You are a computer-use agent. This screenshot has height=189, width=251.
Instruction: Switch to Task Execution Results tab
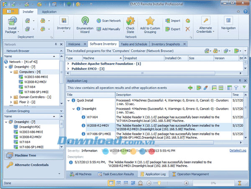tap(116, 174)
